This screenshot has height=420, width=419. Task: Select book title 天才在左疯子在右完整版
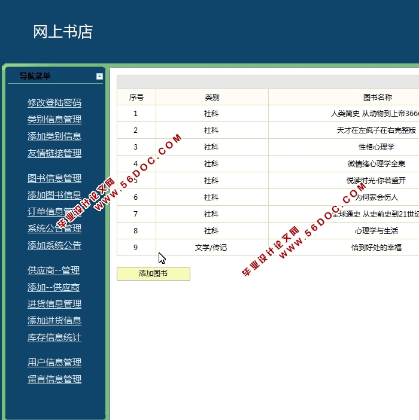377,130
